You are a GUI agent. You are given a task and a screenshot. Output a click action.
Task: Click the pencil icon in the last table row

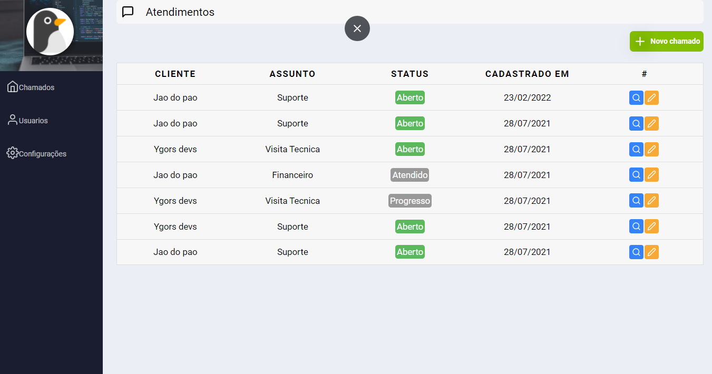(x=652, y=252)
